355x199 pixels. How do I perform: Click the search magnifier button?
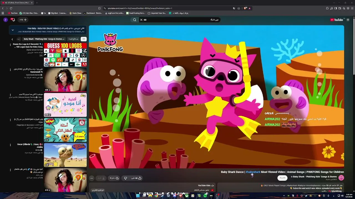tap(135, 20)
